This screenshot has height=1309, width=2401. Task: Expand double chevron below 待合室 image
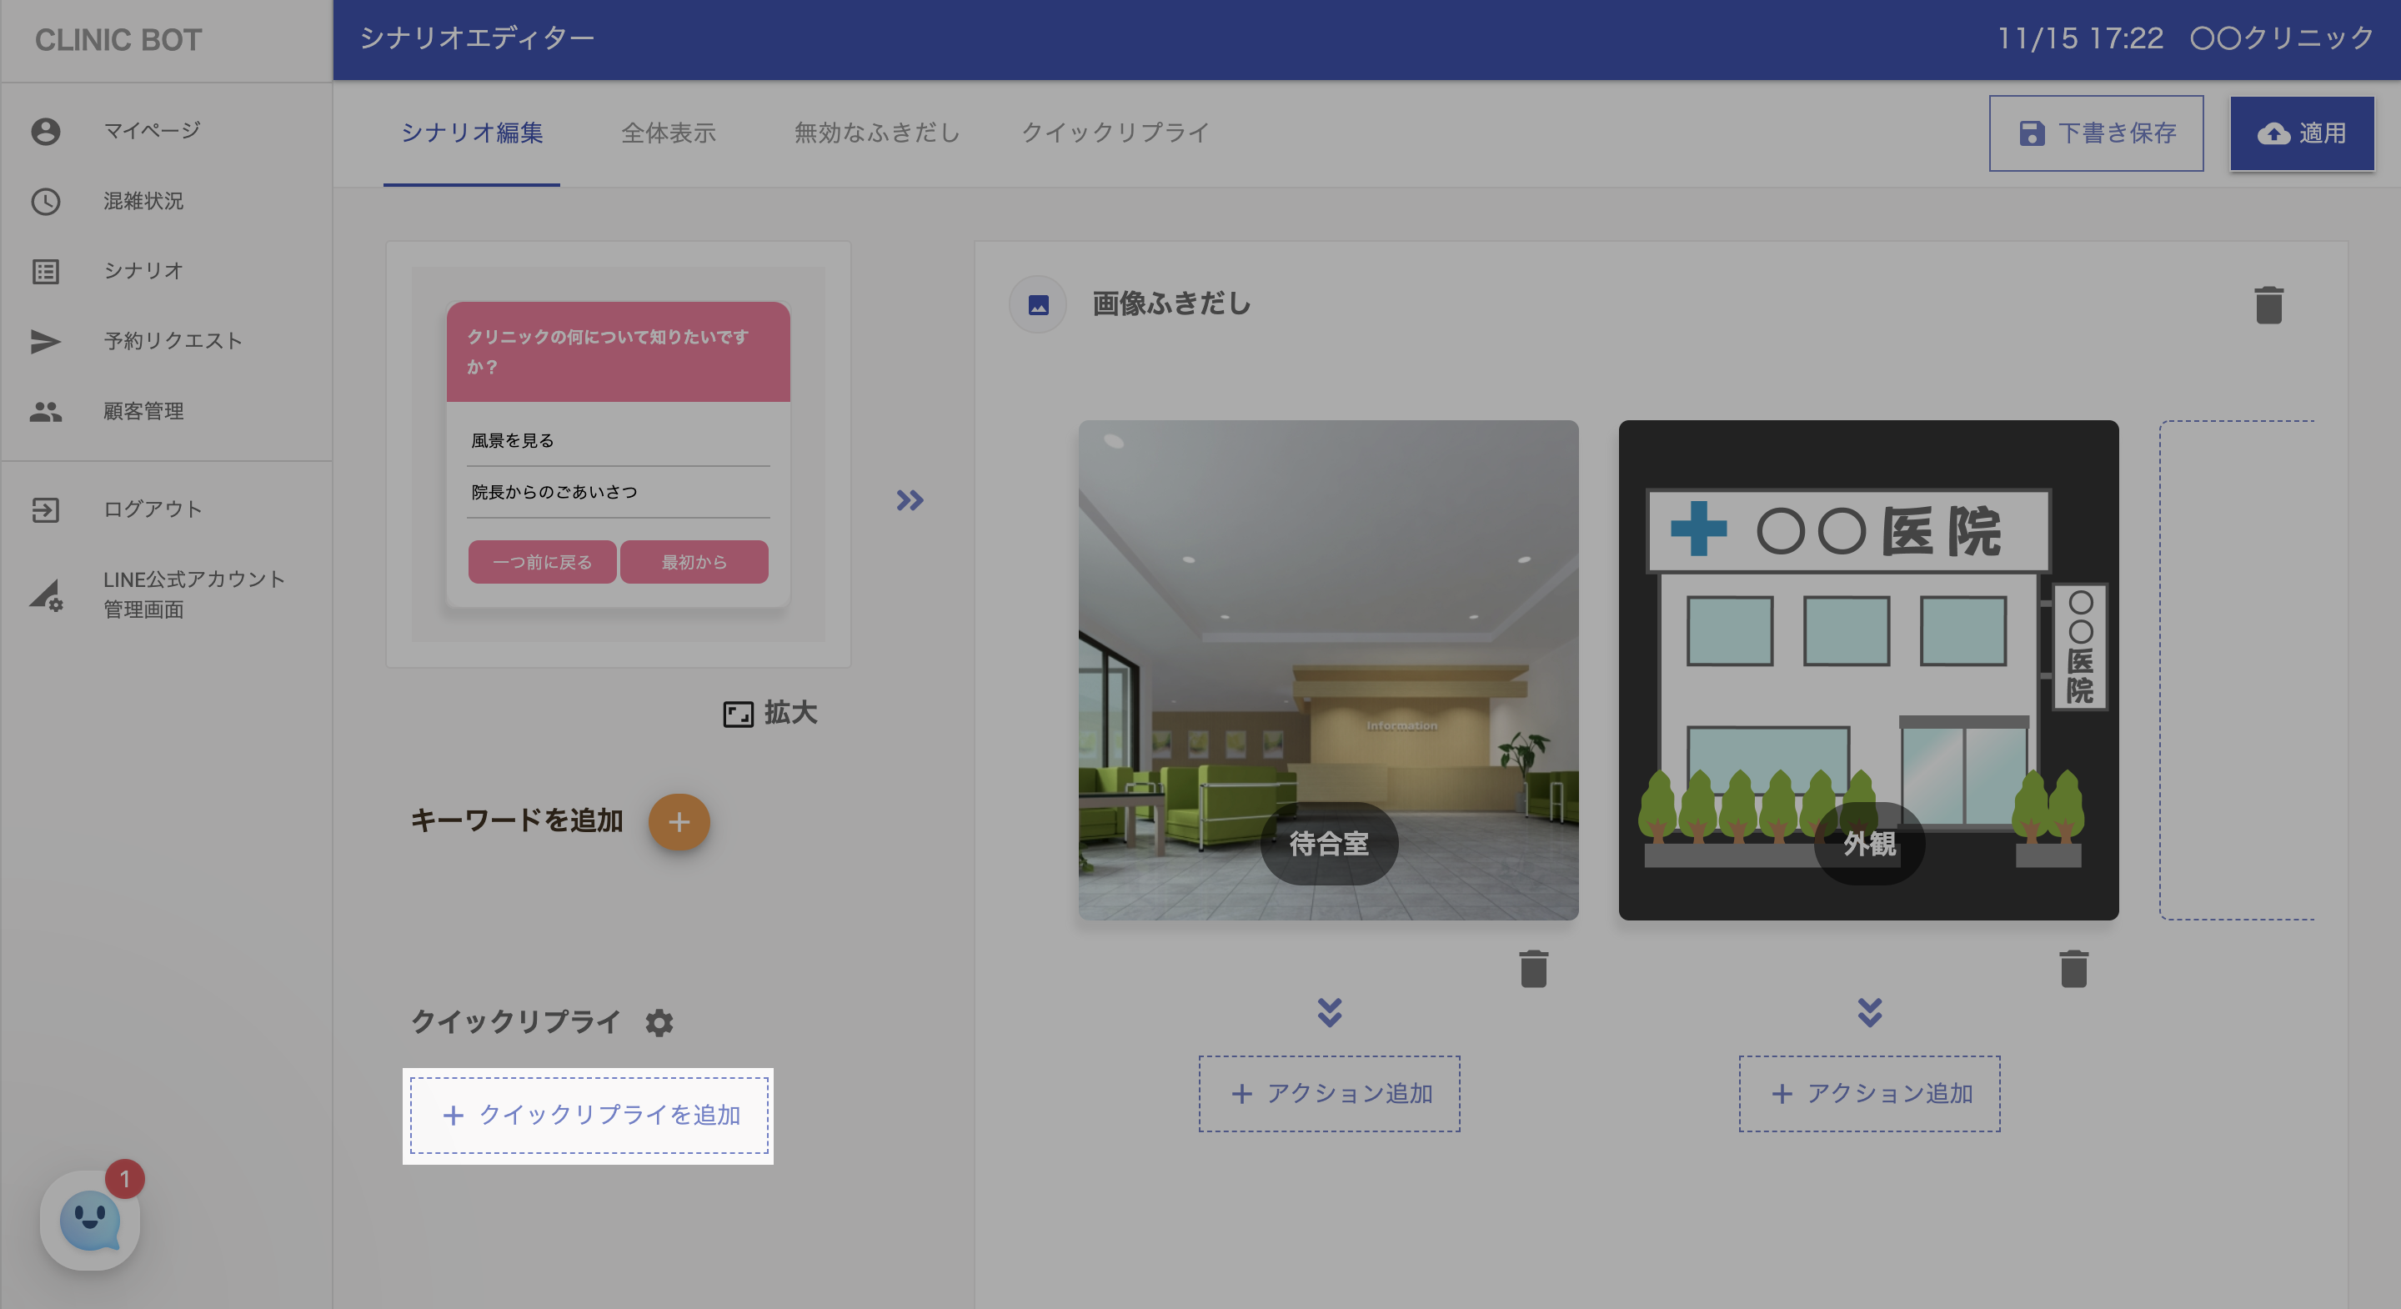(1329, 1012)
